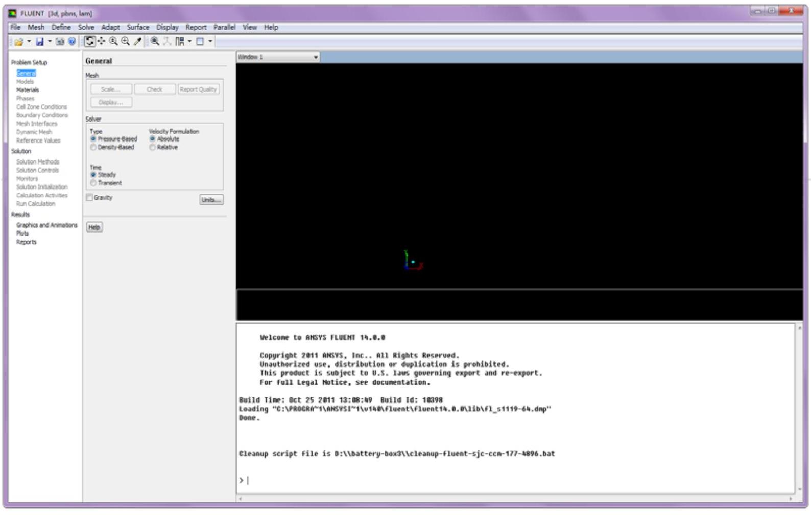The image size is (811, 517).
Task: Select General in the Problem Setup tree
Action: [x=26, y=74]
